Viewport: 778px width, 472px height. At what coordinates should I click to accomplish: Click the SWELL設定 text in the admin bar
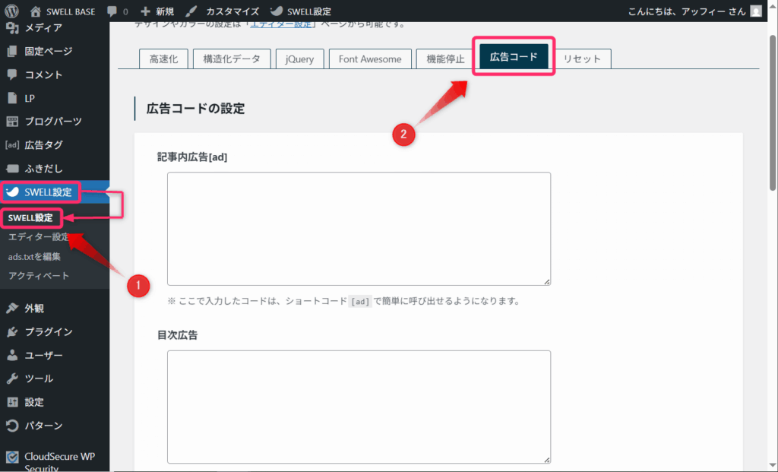309,11
